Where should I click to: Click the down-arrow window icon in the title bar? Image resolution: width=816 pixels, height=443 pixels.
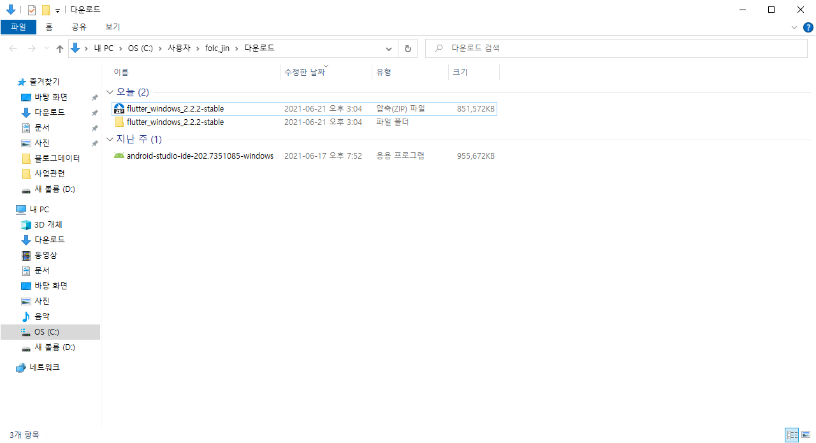[x=10, y=10]
